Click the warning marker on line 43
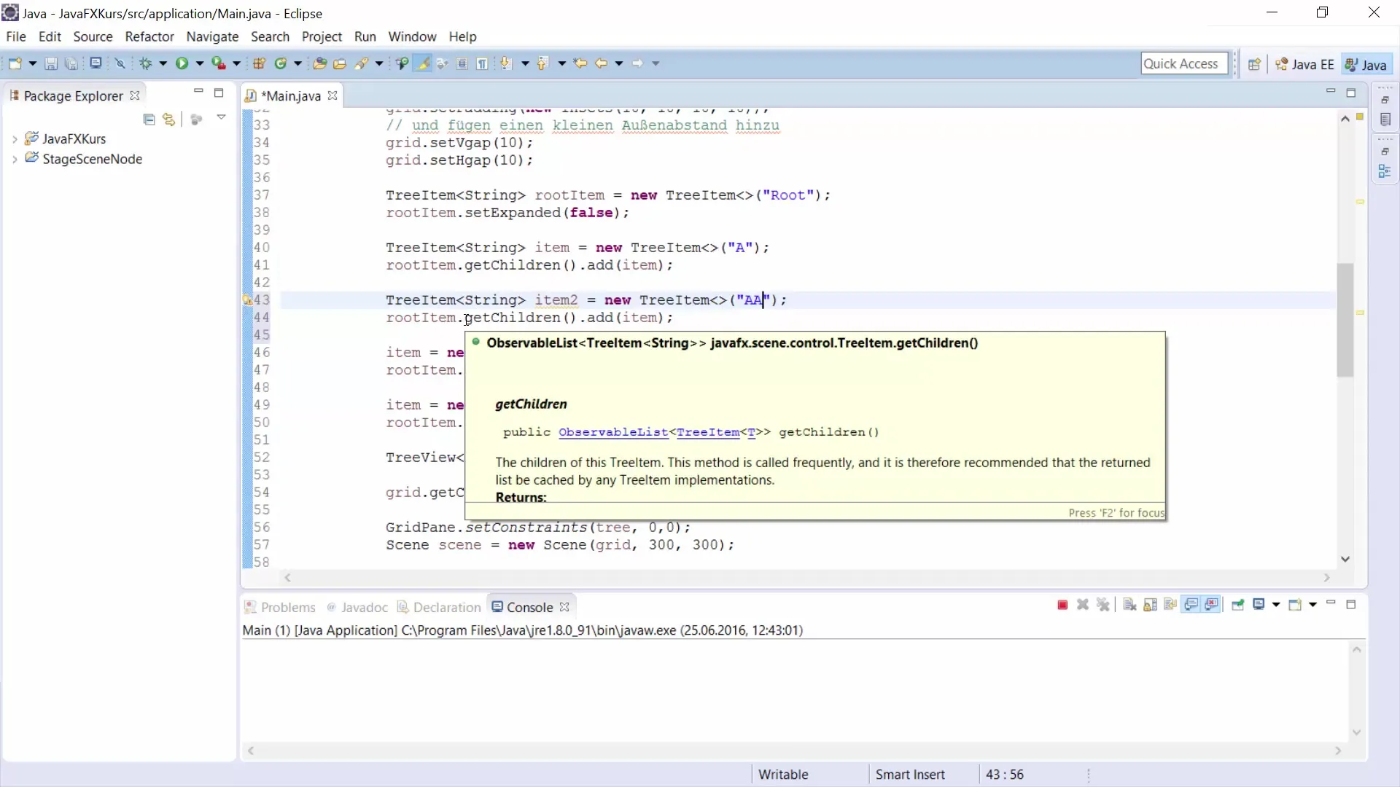 pos(247,299)
